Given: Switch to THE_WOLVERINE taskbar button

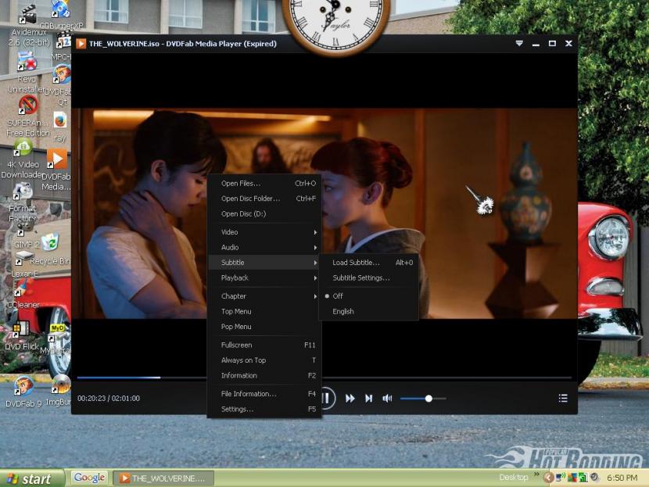Looking at the screenshot, I should pos(163,478).
